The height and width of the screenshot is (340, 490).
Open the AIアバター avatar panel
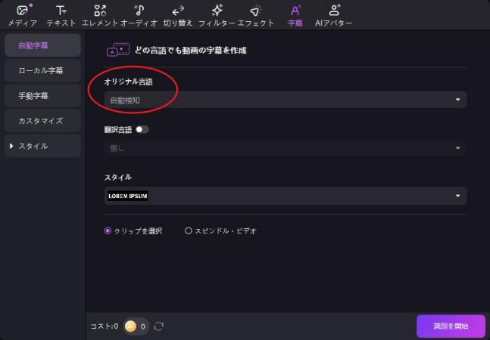pos(334,14)
